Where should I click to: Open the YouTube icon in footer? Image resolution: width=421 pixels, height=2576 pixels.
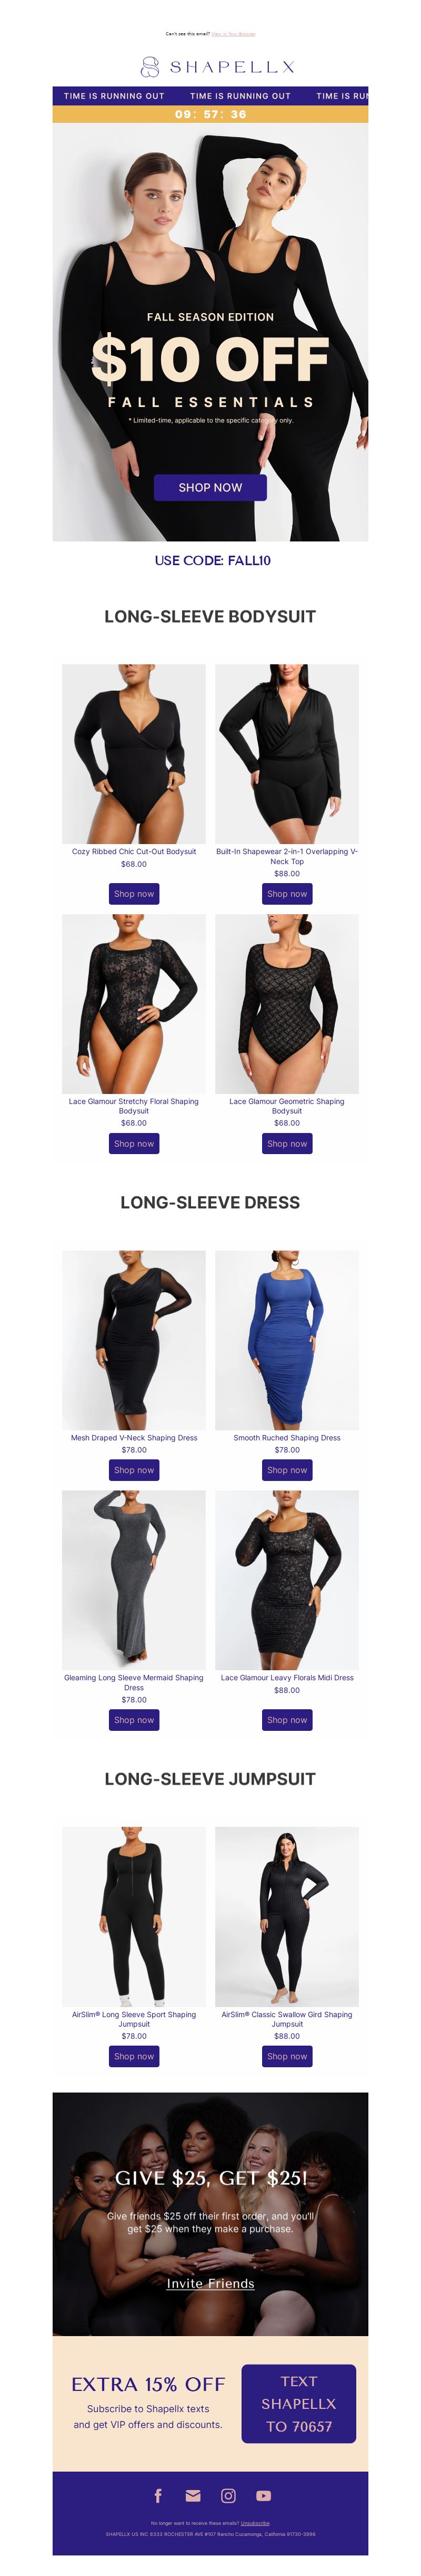tap(263, 2495)
